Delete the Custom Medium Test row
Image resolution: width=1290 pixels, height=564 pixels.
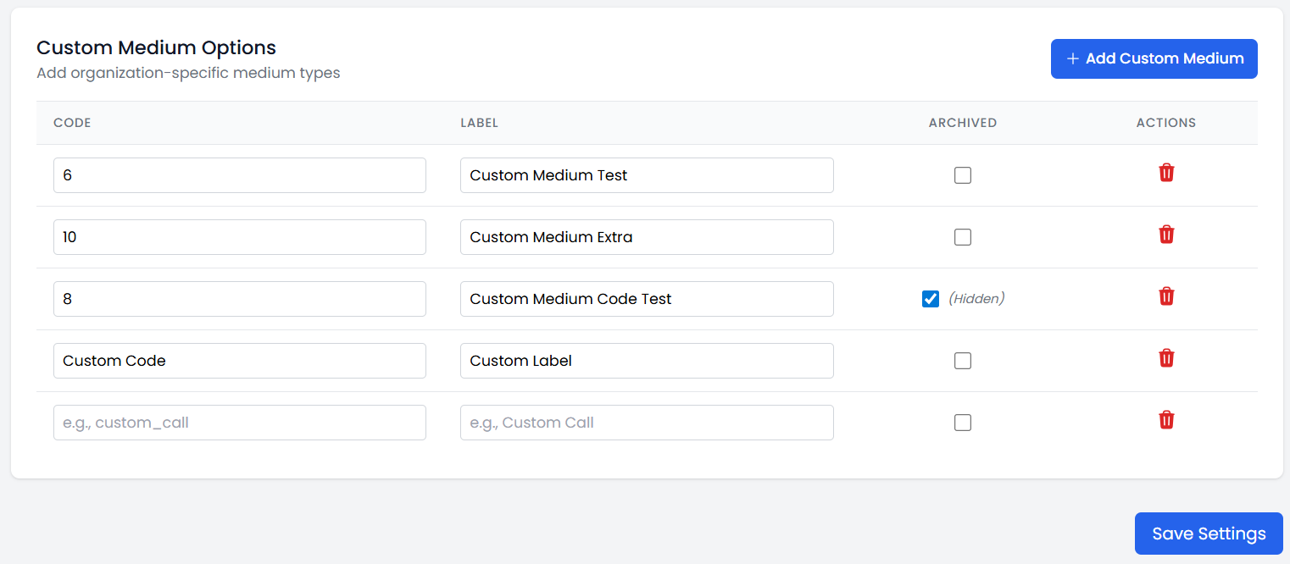(1166, 173)
